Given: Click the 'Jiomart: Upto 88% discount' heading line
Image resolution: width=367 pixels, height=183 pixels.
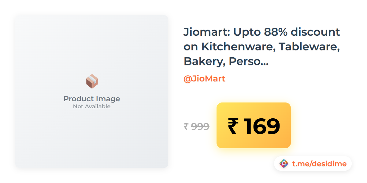Looking at the screenshot, I should click(x=262, y=32).
